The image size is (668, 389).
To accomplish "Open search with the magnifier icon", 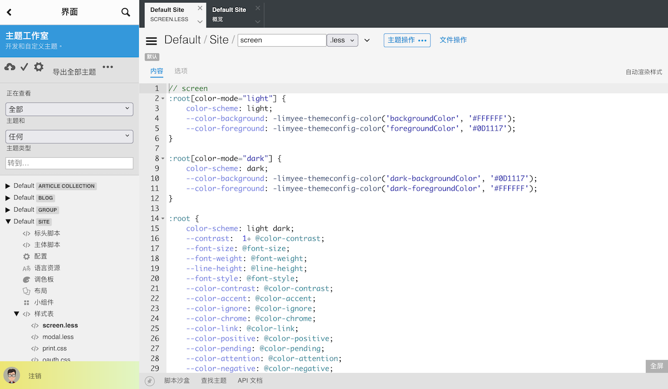I will tap(126, 12).
